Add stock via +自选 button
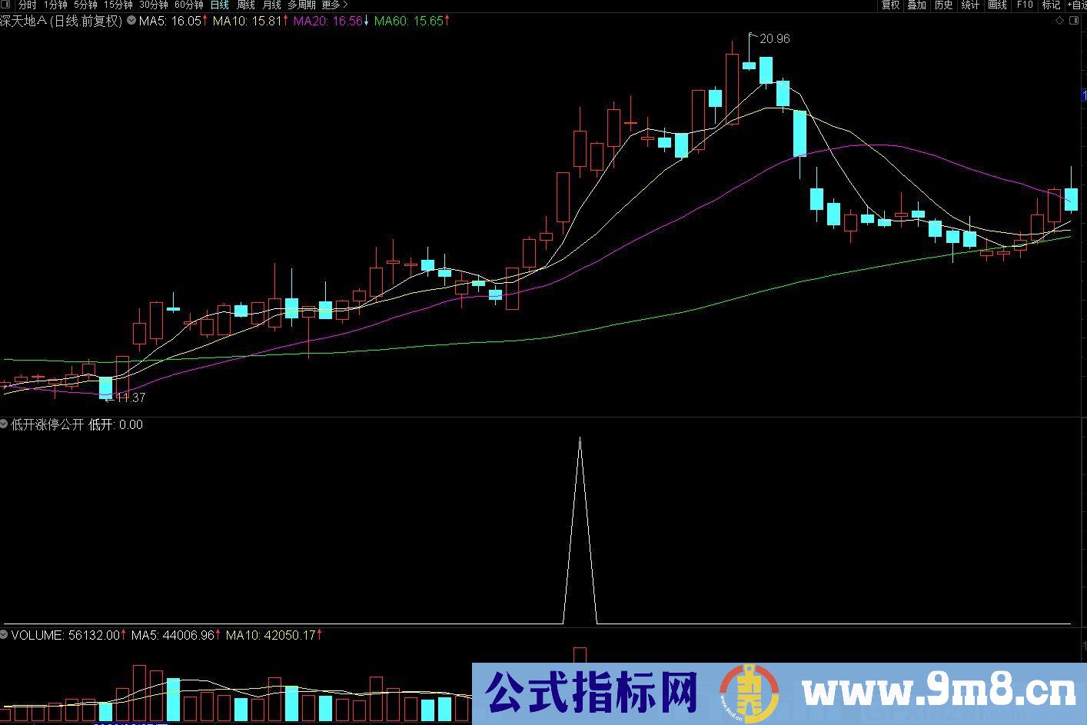This screenshot has height=725, width=1087. (1076, 5)
